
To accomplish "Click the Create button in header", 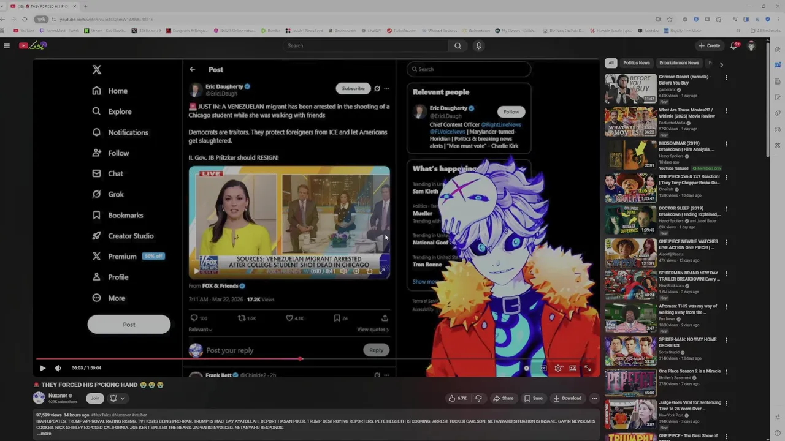I will pyautogui.click(x=710, y=45).
